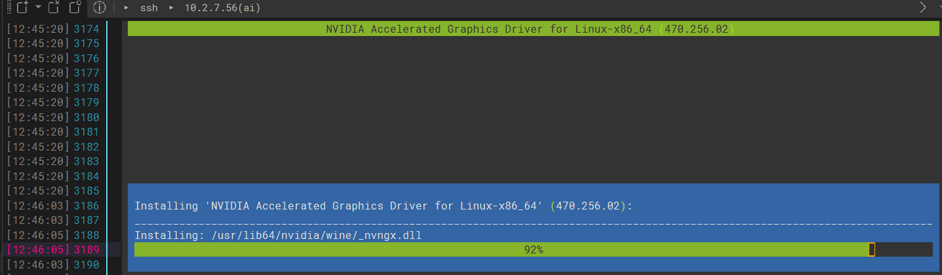
Task: Click line number 3180 in the gutter
Action: point(87,117)
